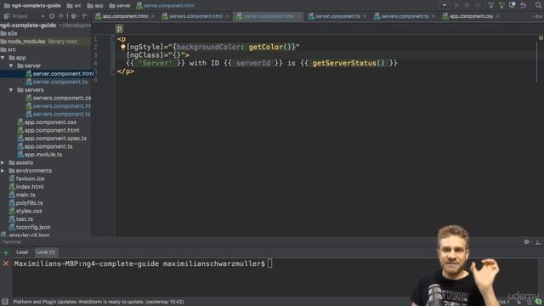Toggle tool window buttons icon in status bar
544x306 pixels.
coord(5,302)
